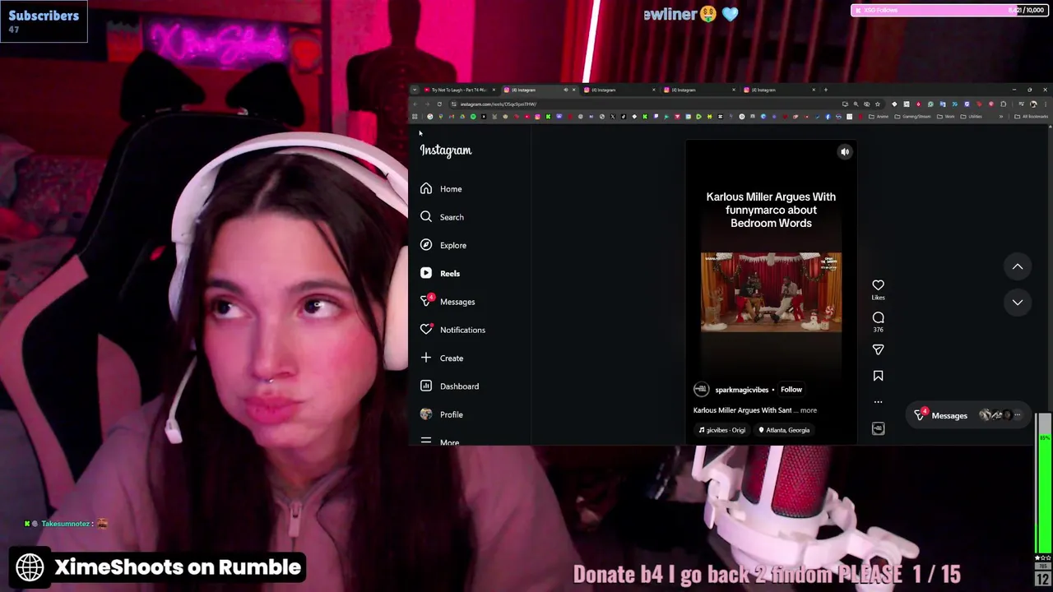Image resolution: width=1053 pixels, height=592 pixels.
Task: Open the All Bookmarks folder
Action: click(1031, 117)
